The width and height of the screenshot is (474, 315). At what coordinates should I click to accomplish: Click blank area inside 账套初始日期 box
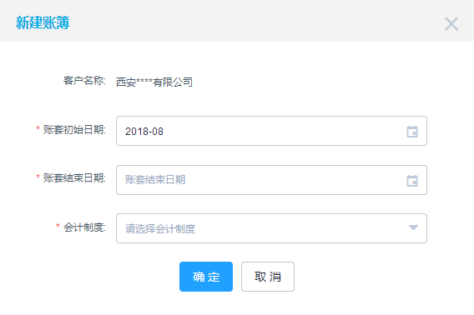(x=285, y=131)
